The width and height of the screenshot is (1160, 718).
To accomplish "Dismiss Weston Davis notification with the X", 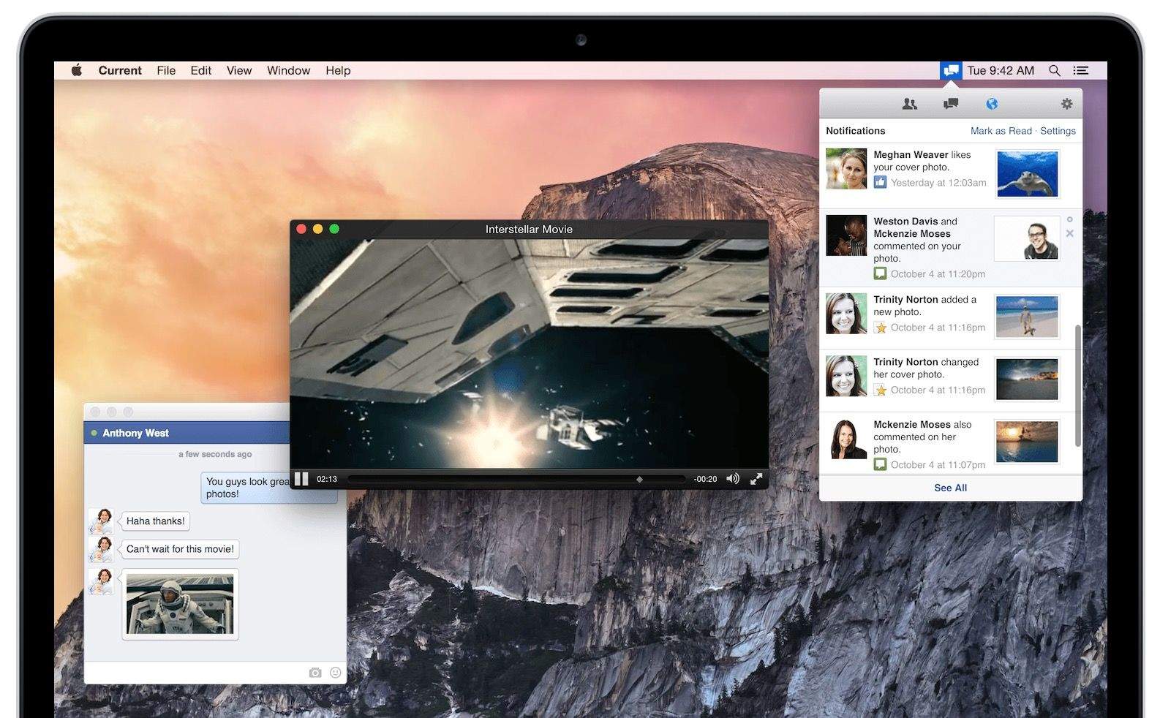I will point(1069,234).
